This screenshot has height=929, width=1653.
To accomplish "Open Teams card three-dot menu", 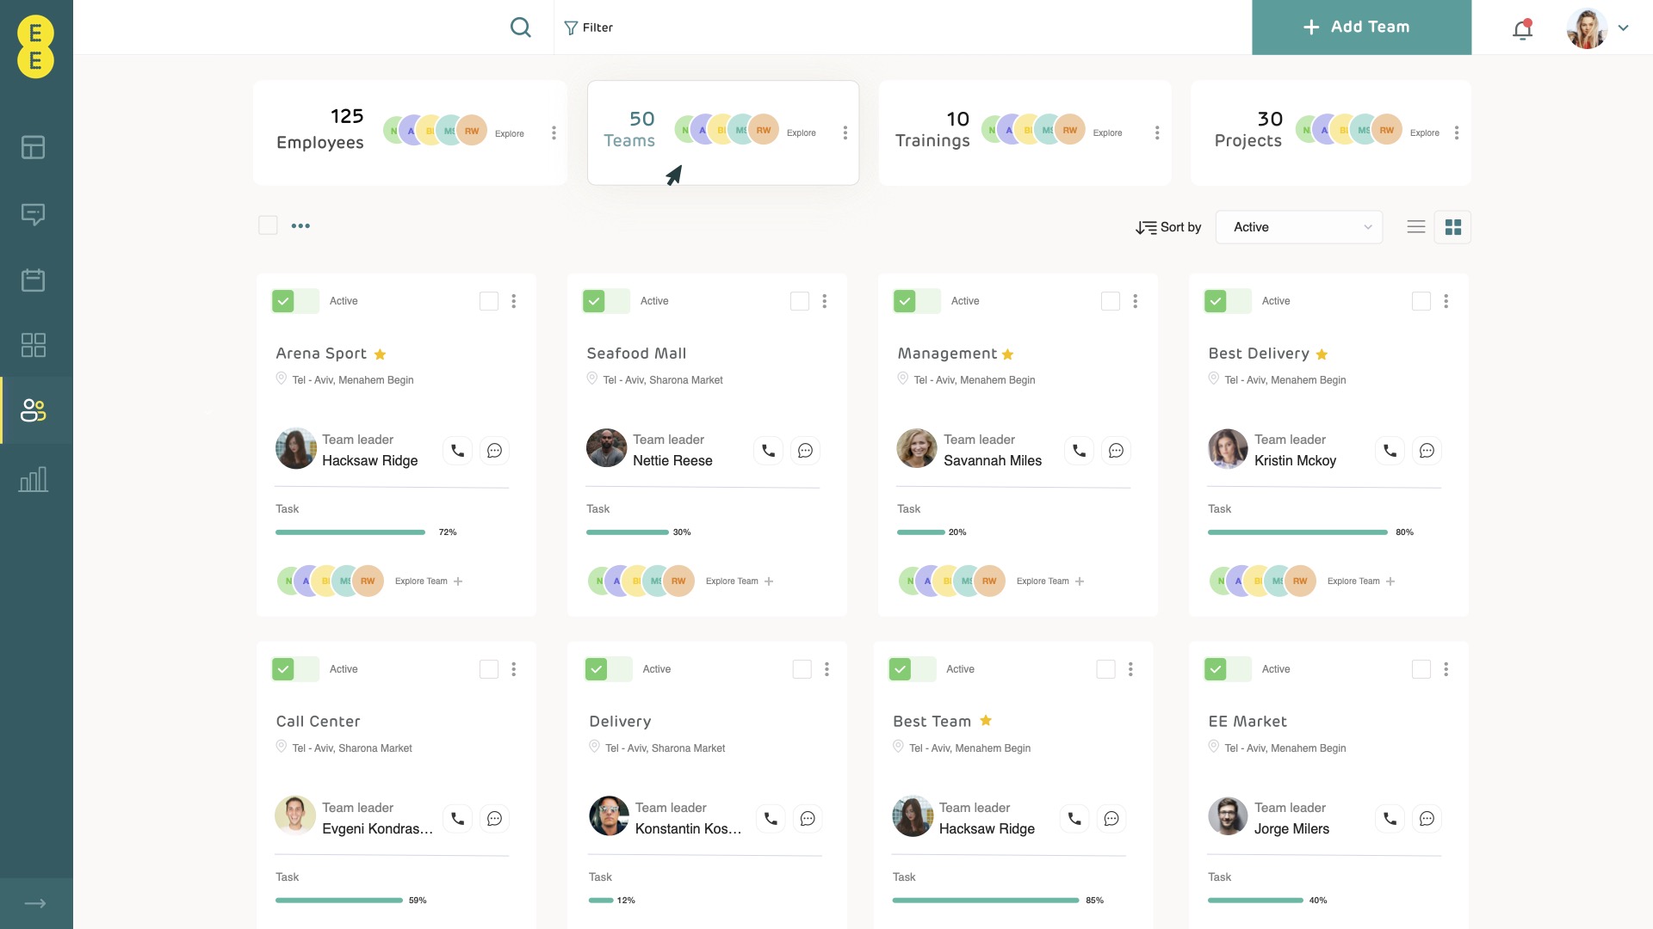I will (x=845, y=132).
